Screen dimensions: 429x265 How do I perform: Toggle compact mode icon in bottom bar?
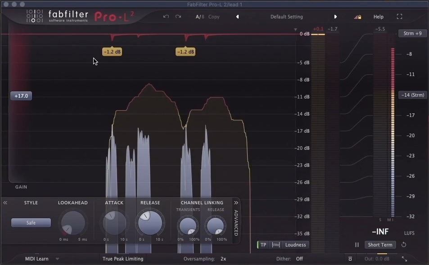click(350, 259)
